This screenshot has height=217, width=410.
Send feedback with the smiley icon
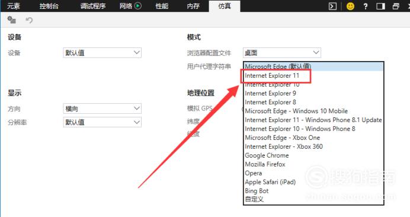pyautogui.click(x=350, y=6)
